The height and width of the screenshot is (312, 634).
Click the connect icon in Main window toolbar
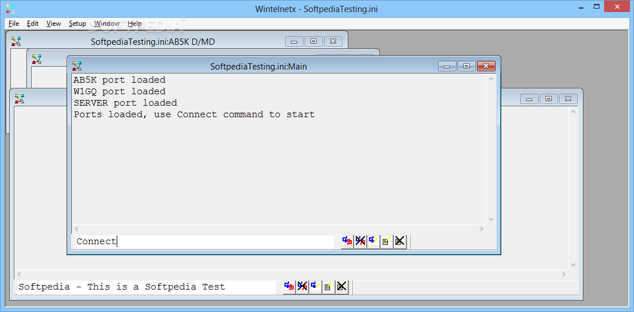click(347, 242)
